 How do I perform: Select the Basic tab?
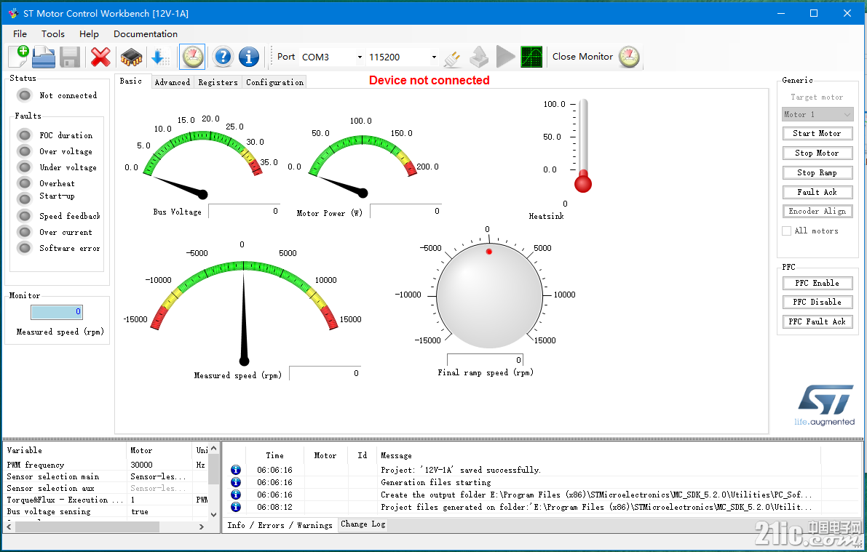click(x=131, y=81)
